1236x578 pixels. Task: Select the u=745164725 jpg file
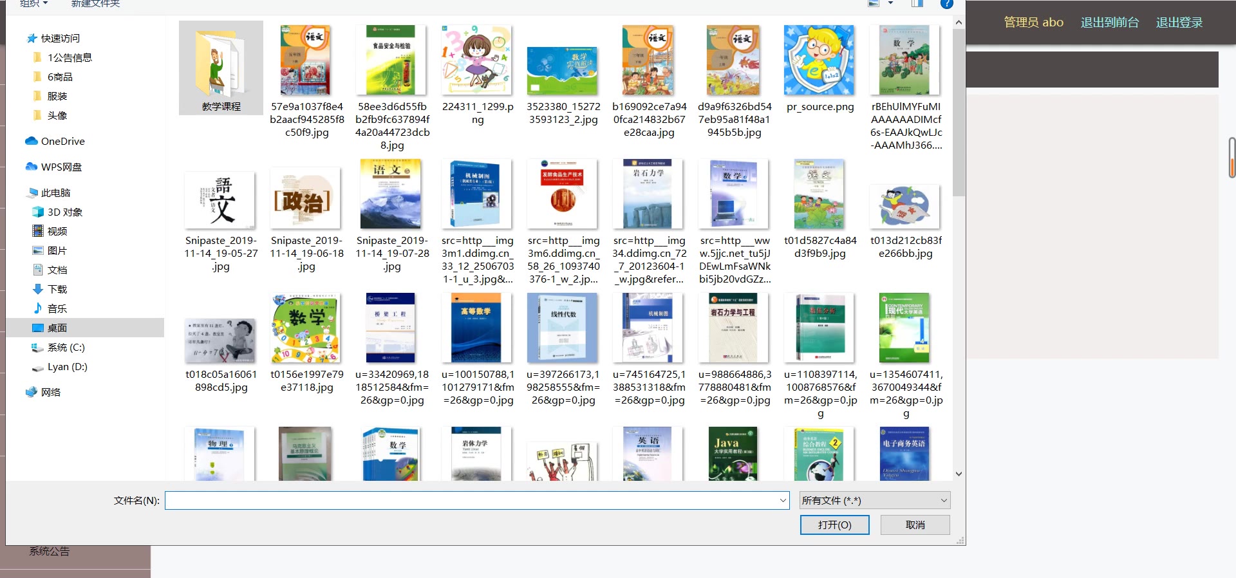pyautogui.click(x=649, y=350)
